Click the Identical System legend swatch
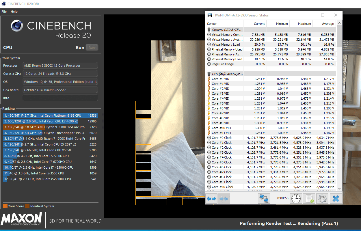Screen dimensions: 361x231 (27, 206)
